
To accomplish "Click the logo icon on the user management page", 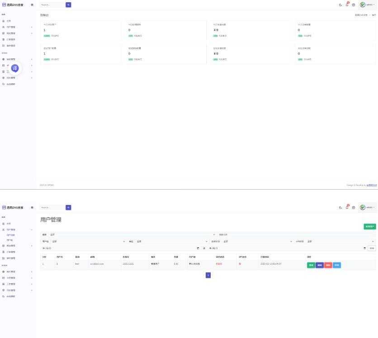I will click(x=4, y=207).
